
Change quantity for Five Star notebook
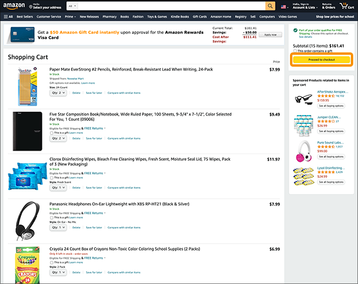58,138
